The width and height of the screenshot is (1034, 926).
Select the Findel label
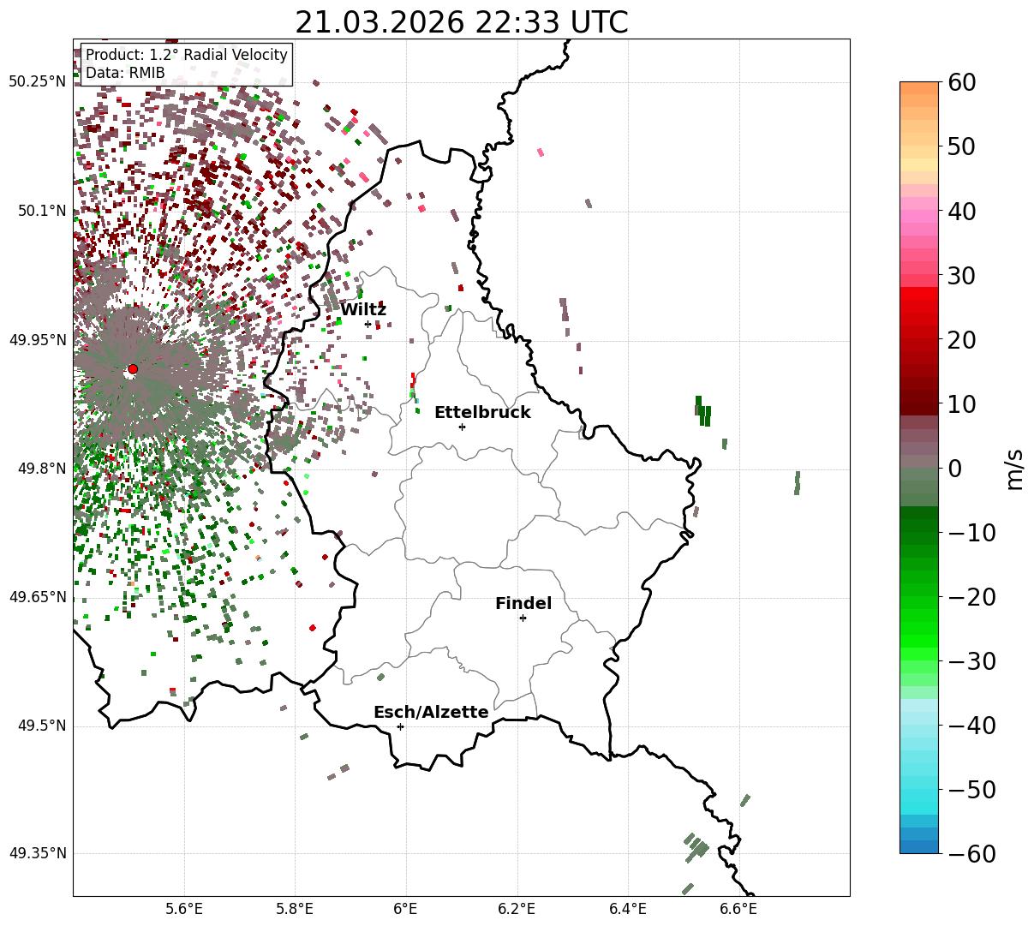[523, 604]
